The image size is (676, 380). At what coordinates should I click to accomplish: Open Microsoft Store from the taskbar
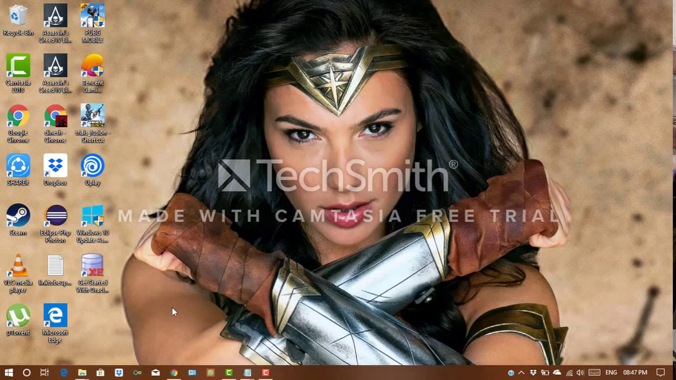tap(100, 373)
